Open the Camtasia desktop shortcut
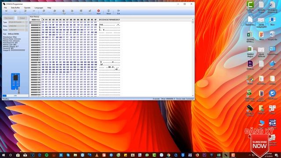Image resolution: width=281 pixels, height=158 pixels. (250, 7)
